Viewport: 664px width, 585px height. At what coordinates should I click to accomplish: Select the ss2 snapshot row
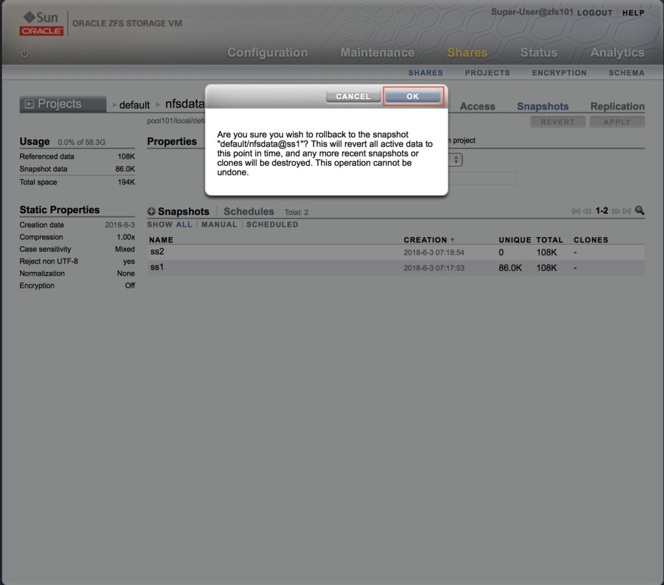[396, 252]
